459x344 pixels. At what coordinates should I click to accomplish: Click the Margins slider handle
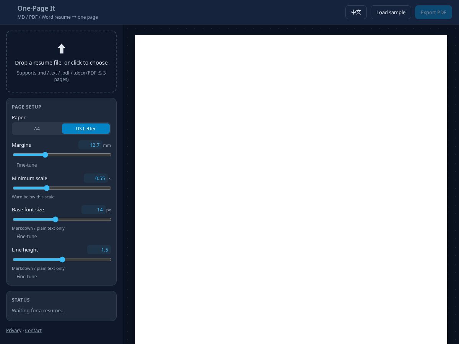point(45,155)
